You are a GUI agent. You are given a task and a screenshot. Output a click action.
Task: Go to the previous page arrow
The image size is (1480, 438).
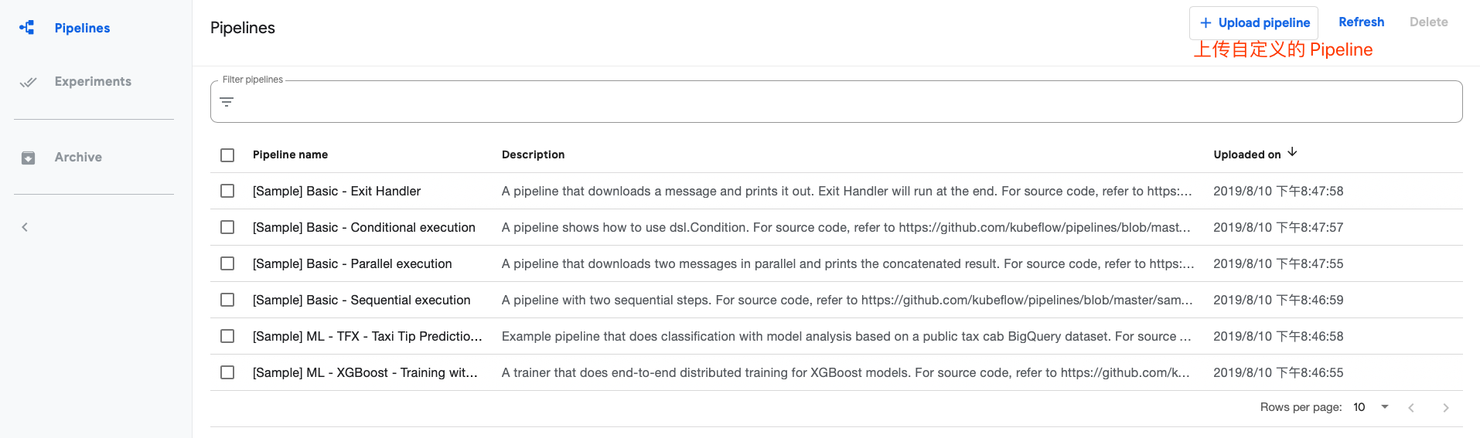pyautogui.click(x=1411, y=408)
